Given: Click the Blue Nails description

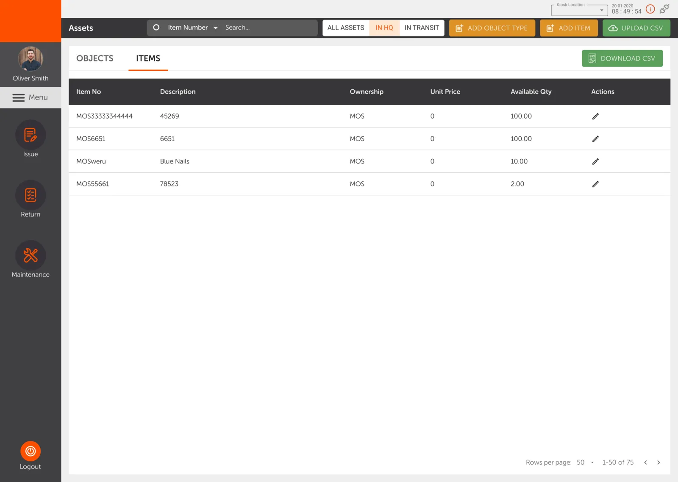Looking at the screenshot, I should tap(175, 161).
